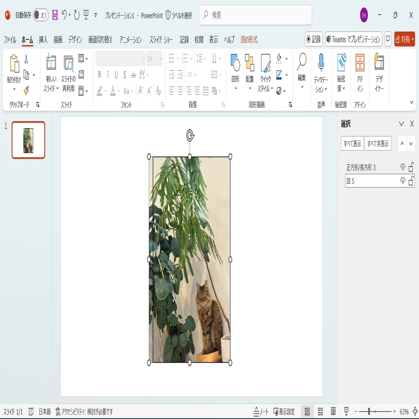
Task: Click the Redo icon
Action: [x=77, y=15]
